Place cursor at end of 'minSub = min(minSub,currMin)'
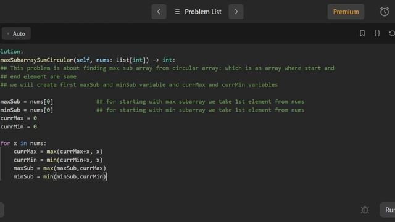 [x=107, y=176]
